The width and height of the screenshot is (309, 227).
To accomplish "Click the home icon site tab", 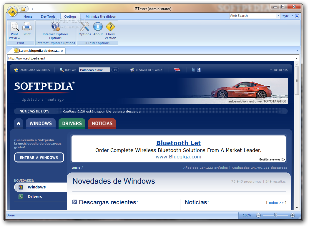I will click(19, 123).
